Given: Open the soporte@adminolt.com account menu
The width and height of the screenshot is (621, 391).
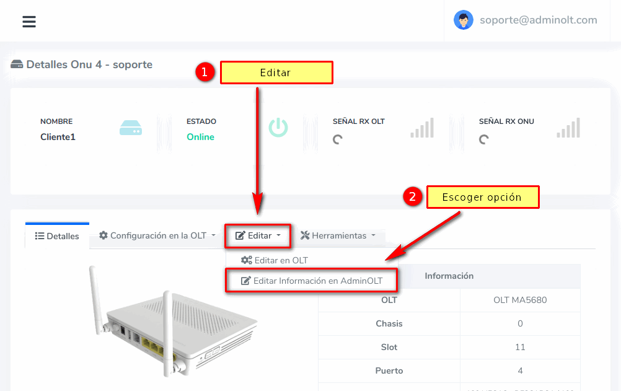Looking at the screenshot, I should coord(538,20).
